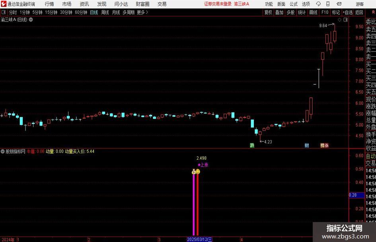Click the smiley face signal icon

(x=198, y=172)
